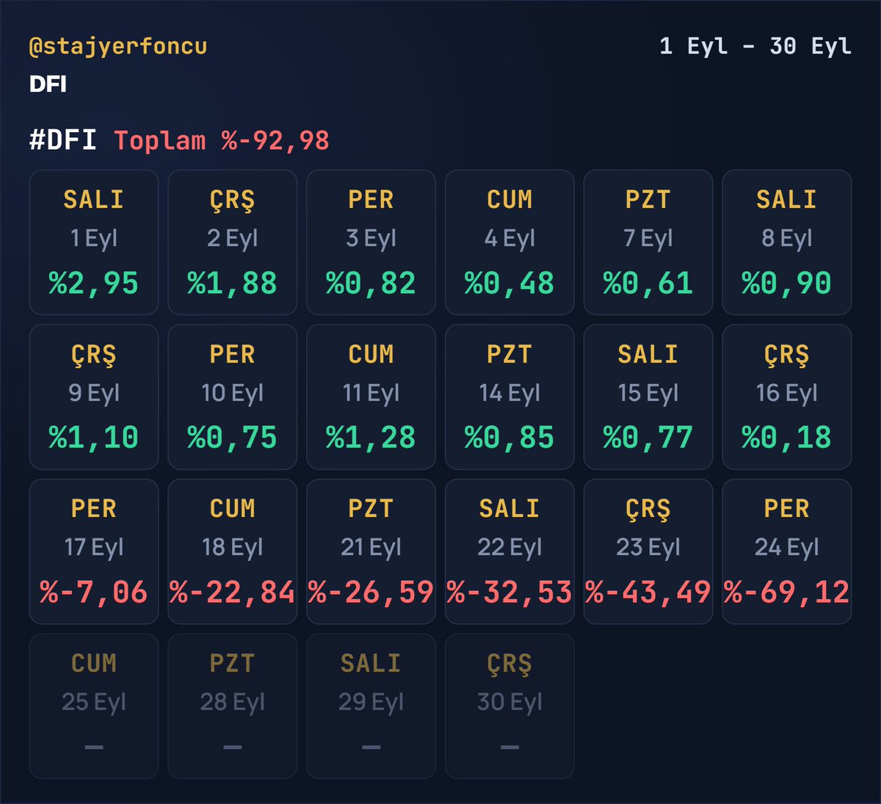
Task: Choose the SALI 15 Eyl card
Action: click(x=648, y=397)
